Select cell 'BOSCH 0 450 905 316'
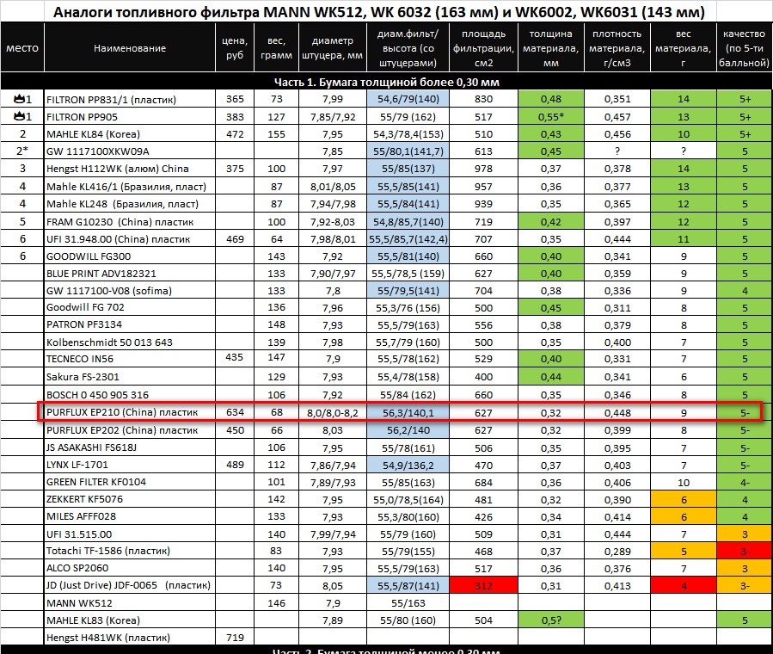This screenshot has width=773, height=654. 130,395
